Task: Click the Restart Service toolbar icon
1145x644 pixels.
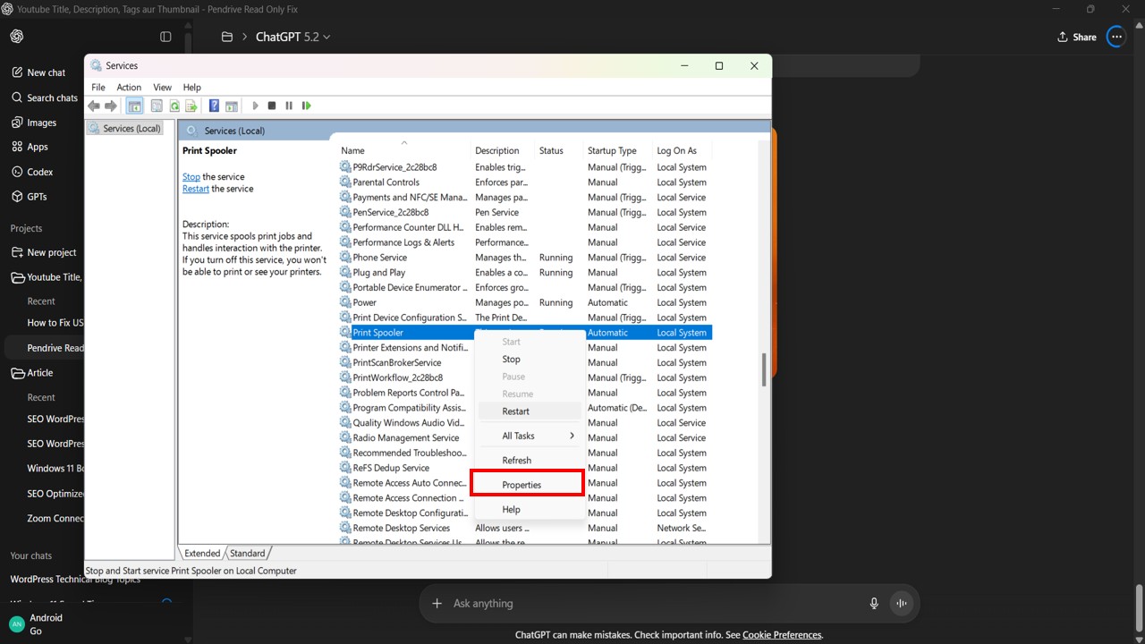Action: pos(306,106)
